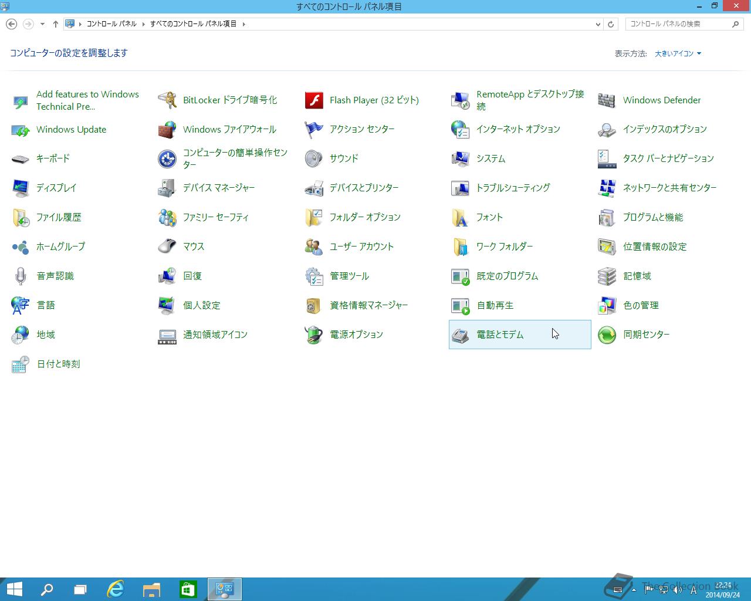Open the Windows ファイアウォール icon
Image resolution: width=751 pixels, height=601 pixels.
(167, 129)
